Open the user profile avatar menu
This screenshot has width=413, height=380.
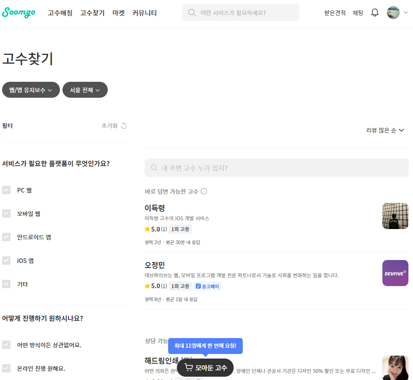pyautogui.click(x=393, y=13)
